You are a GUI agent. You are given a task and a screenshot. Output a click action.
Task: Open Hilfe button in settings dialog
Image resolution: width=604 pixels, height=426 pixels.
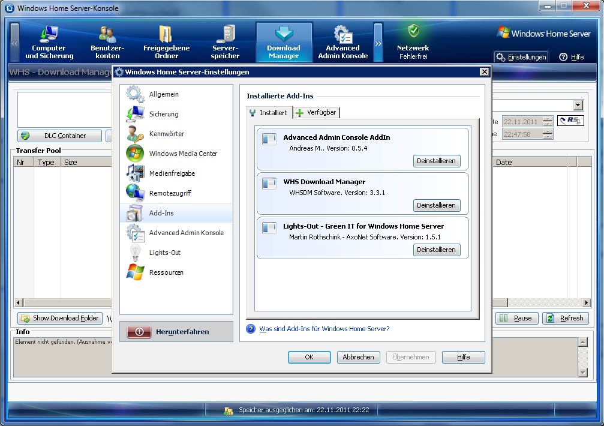coord(464,357)
